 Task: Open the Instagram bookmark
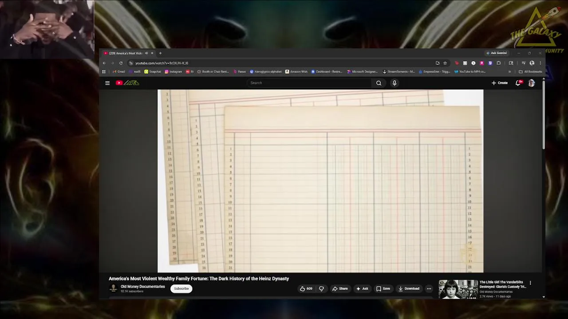tap(174, 72)
